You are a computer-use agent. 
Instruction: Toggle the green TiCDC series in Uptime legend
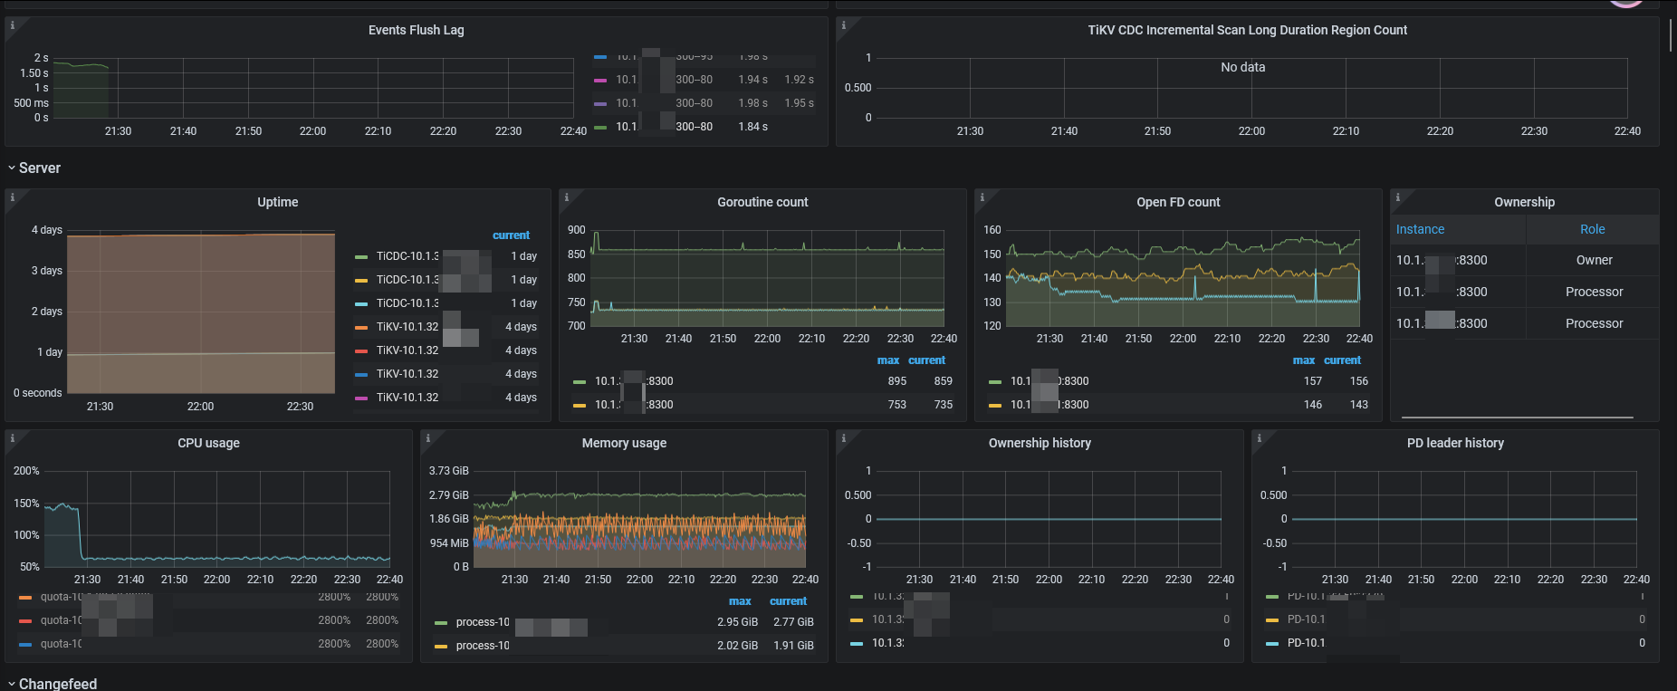pyautogui.click(x=407, y=256)
